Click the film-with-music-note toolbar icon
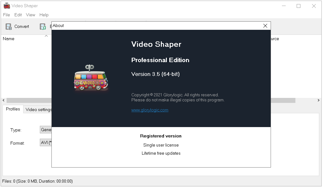323x187 pixels. 43,27
